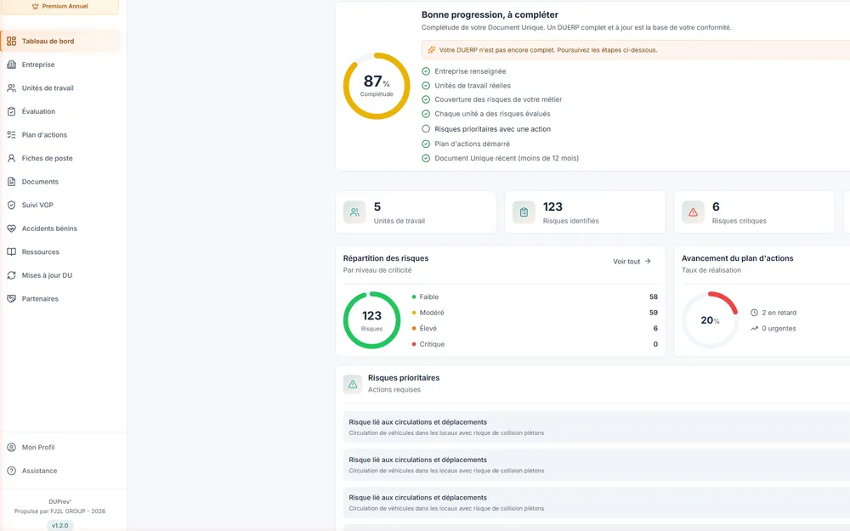The height and width of the screenshot is (531, 850).
Task: Click the Modéré legend row
Action: pos(535,313)
